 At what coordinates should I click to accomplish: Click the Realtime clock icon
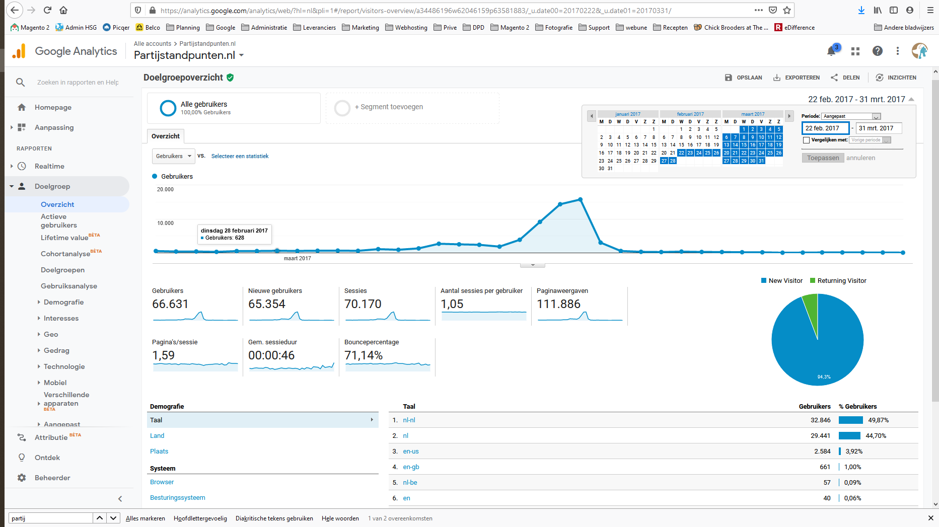point(22,166)
